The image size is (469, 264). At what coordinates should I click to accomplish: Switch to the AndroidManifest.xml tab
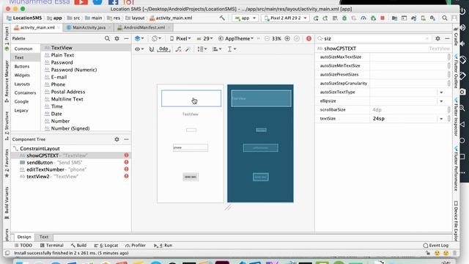point(144,28)
